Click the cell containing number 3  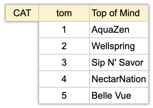coord(64,63)
